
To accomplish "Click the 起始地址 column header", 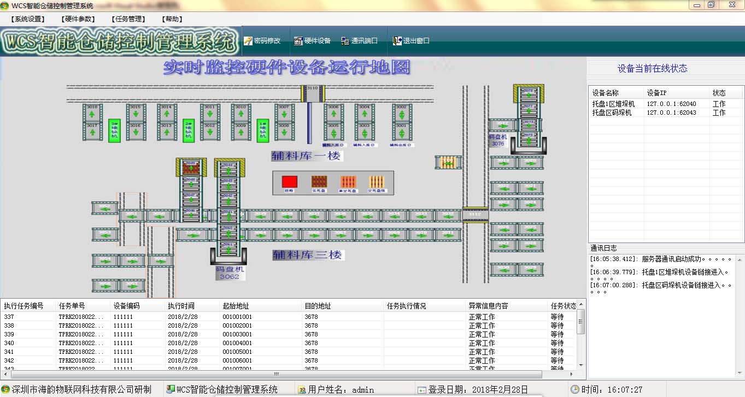I will [236, 306].
